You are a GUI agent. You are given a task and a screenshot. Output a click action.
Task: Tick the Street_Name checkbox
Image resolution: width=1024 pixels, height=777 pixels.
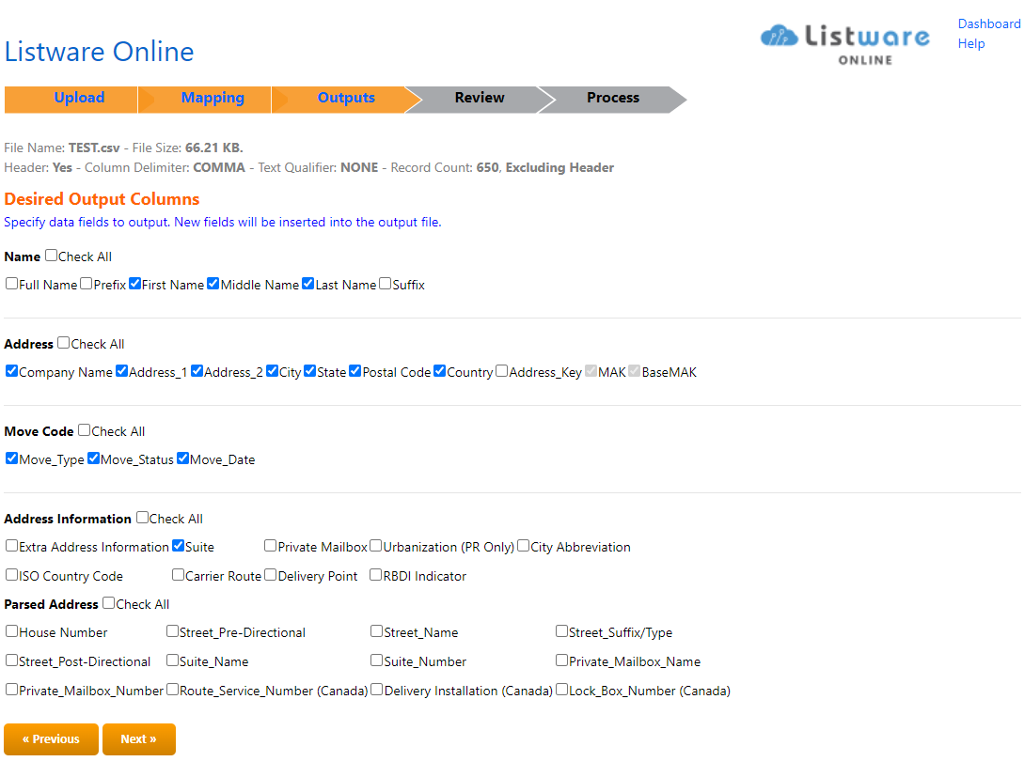point(377,631)
